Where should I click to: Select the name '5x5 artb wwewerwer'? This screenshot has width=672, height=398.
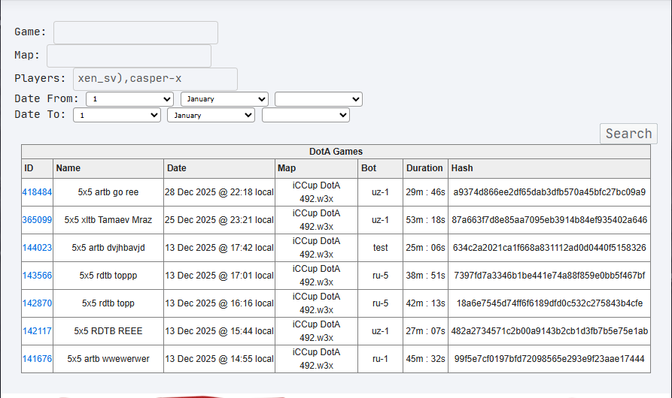108,359
